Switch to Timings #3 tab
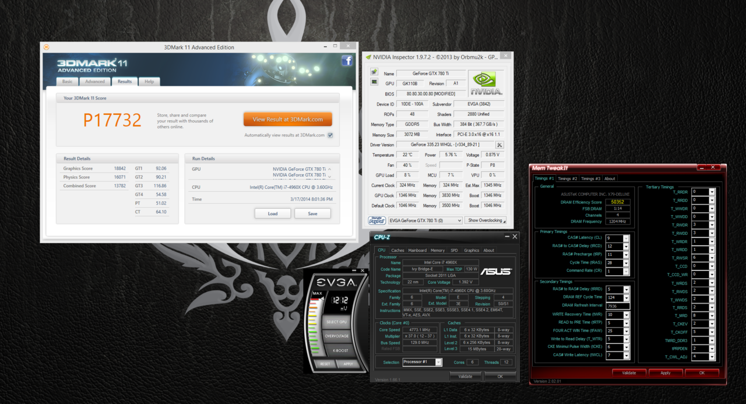The image size is (746, 404). point(590,178)
